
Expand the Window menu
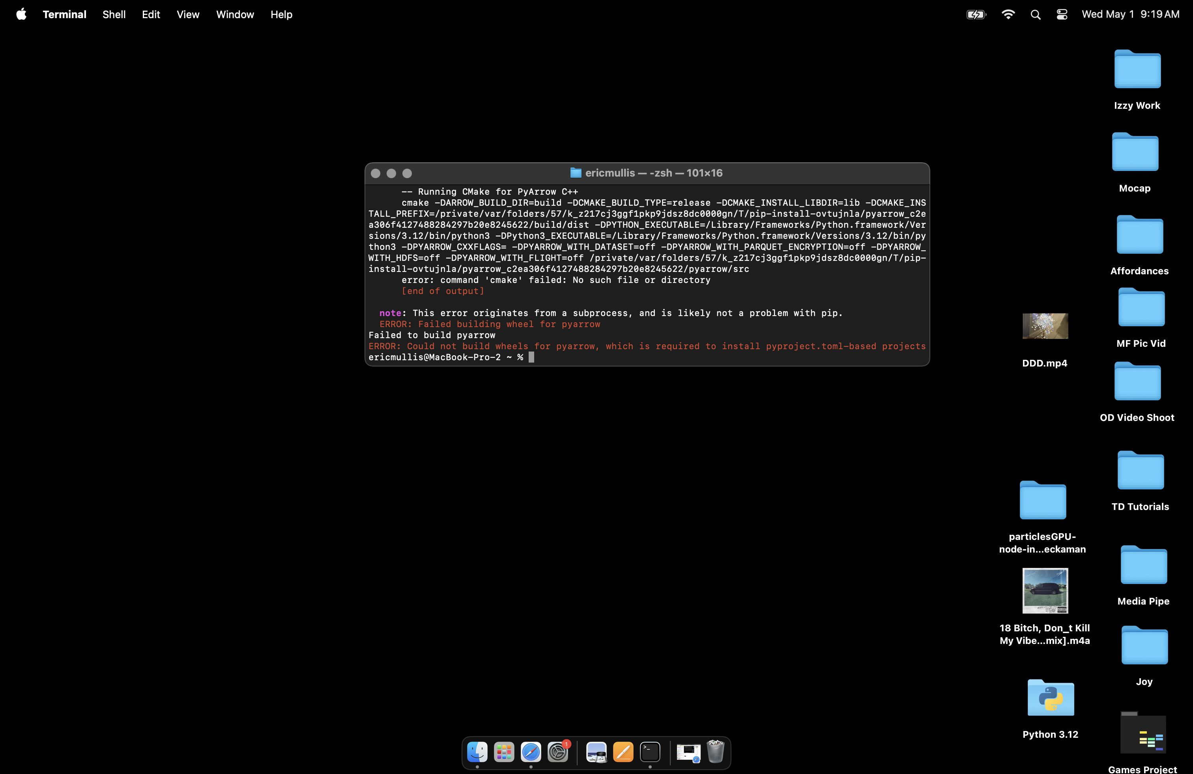[235, 15]
